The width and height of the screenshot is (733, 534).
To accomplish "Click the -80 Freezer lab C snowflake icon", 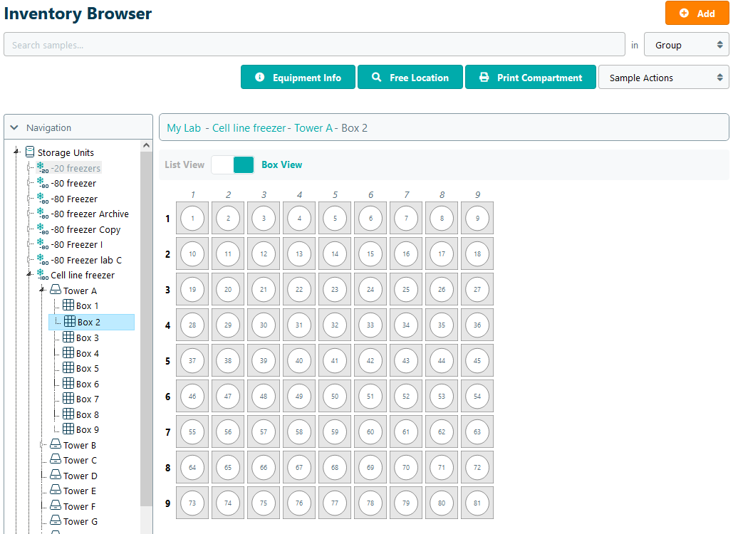I will point(42,260).
